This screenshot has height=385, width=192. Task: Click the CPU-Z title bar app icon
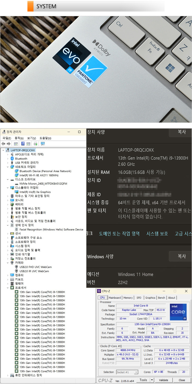tap(99, 291)
